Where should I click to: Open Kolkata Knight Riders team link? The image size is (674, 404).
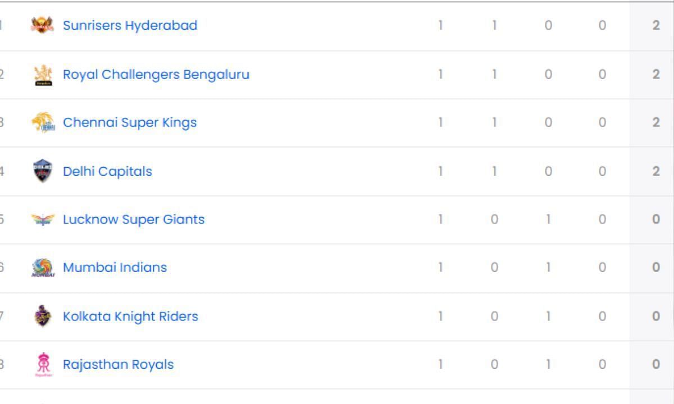pyautogui.click(x=130, y=316)
